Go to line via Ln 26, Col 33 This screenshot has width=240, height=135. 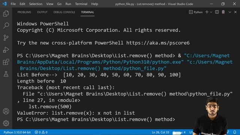coord(160,132)
